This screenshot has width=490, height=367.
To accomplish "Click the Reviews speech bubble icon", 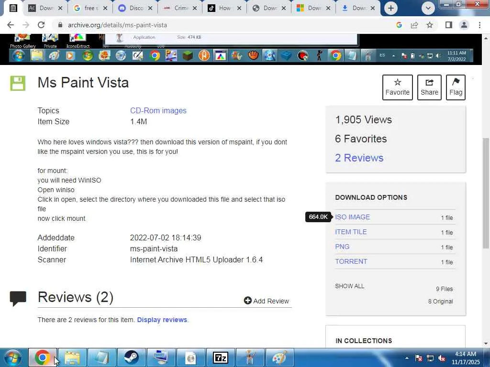I will (18, 299).
